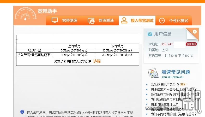Image resolution: width=205 pixels, height=117 pixels.
Task: Select the 接入带宽测试 tab
Action: [x=137, y=21]
